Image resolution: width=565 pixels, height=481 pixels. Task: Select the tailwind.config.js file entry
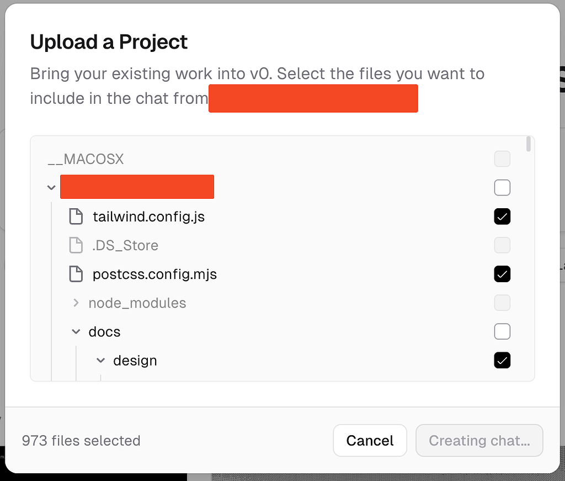pyautogui.click(x=148, y=216)
